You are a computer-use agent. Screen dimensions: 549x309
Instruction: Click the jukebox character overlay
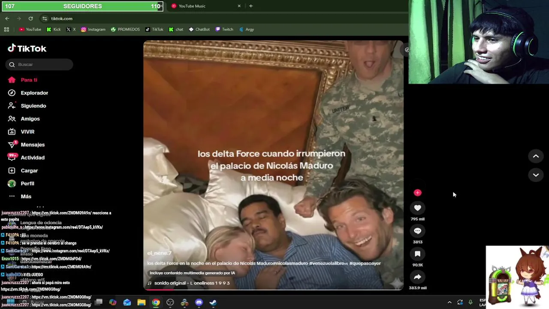[517, 277]
